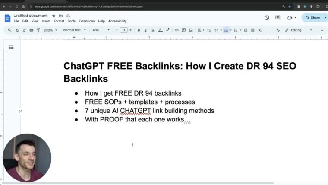Image resolution: width=328 pixels, height=185 pixels.
Task: Open the Insert menu
Action: click(46, 21)
